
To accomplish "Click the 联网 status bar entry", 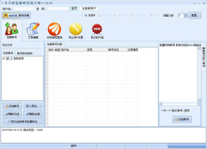I will (x=74, y=146).
